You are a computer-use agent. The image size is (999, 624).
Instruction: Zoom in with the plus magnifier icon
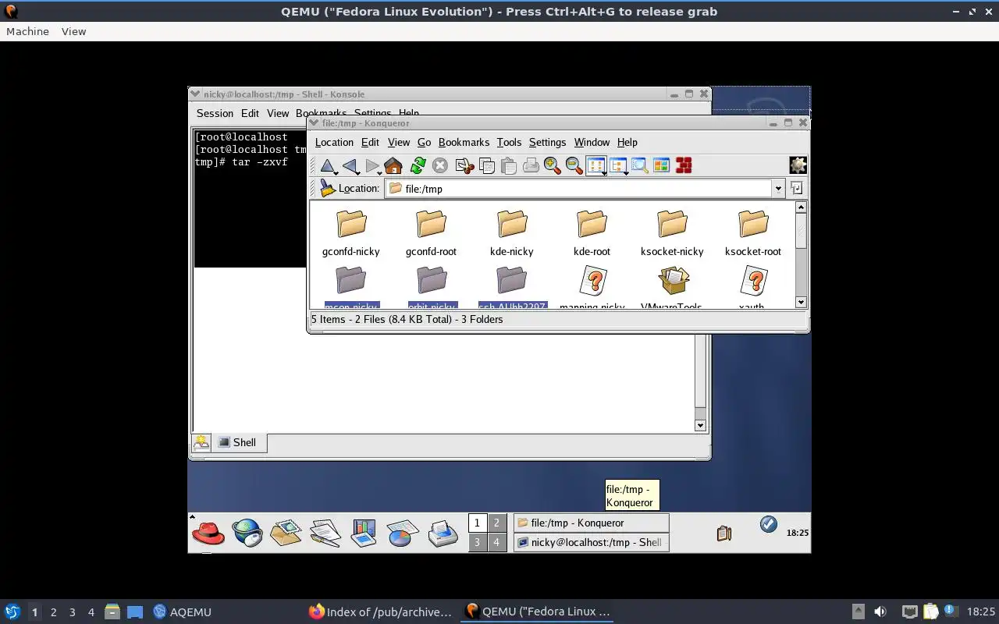click(x=553, y=165)
